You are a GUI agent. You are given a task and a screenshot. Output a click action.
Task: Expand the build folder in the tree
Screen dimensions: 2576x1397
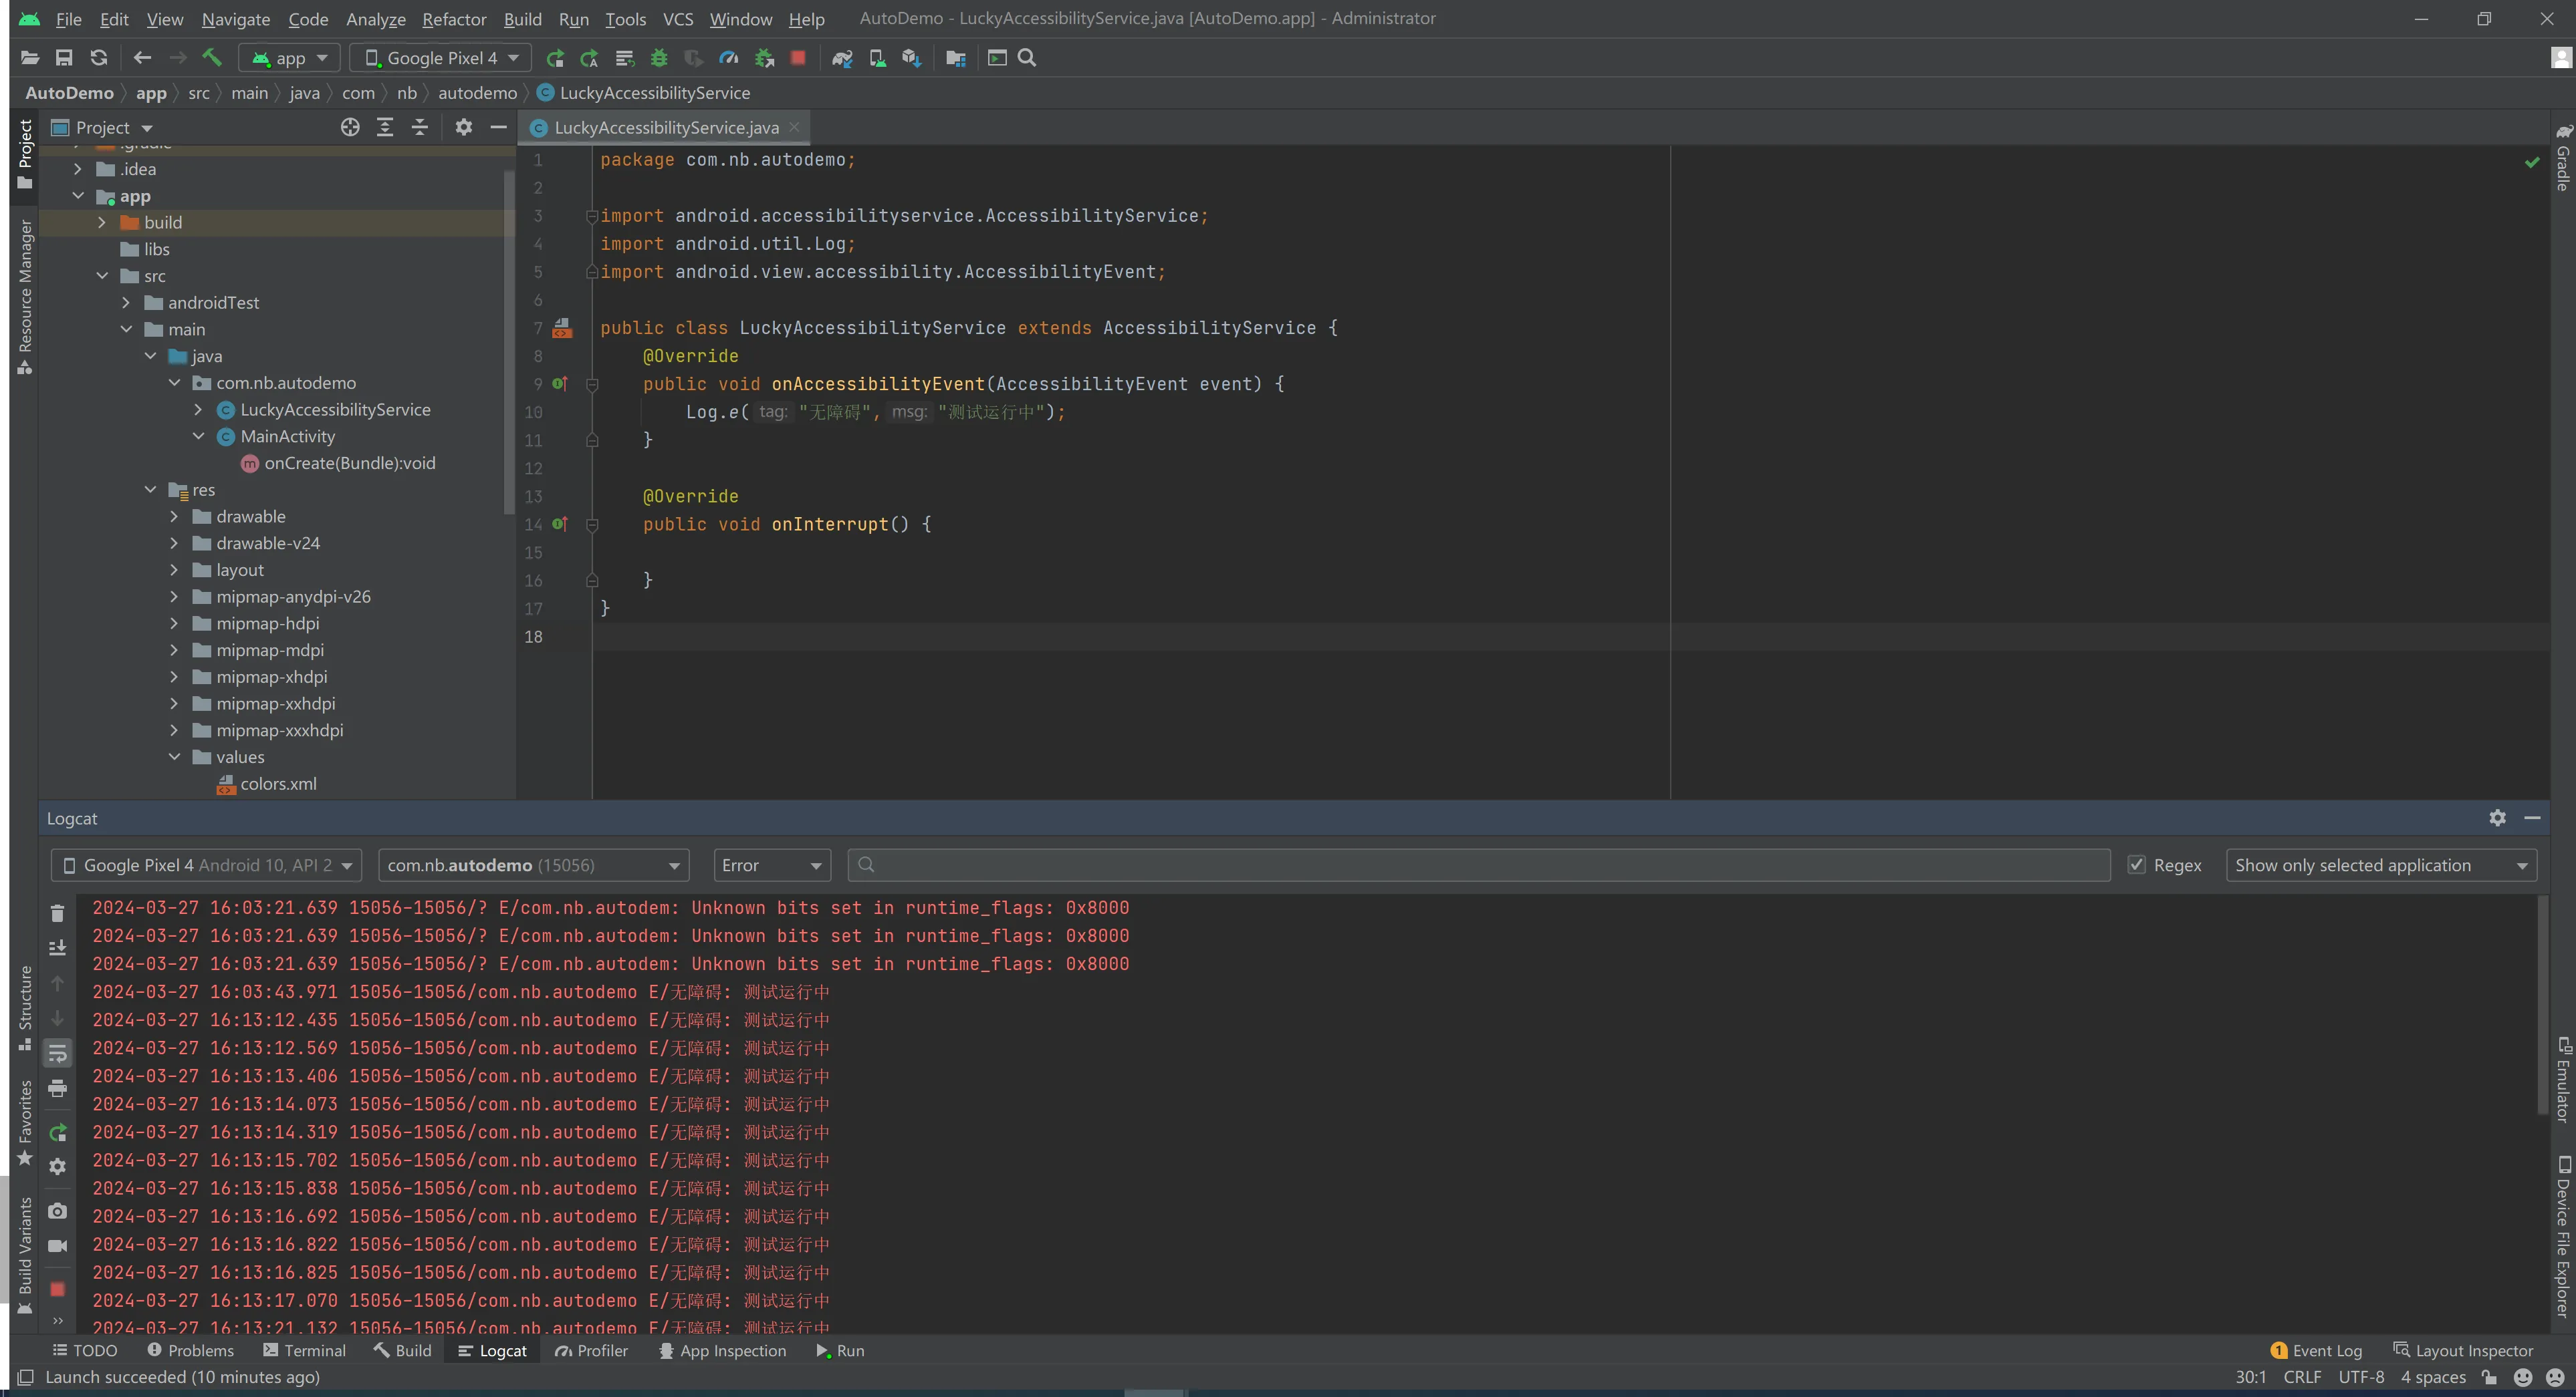[x=102, y=223]
